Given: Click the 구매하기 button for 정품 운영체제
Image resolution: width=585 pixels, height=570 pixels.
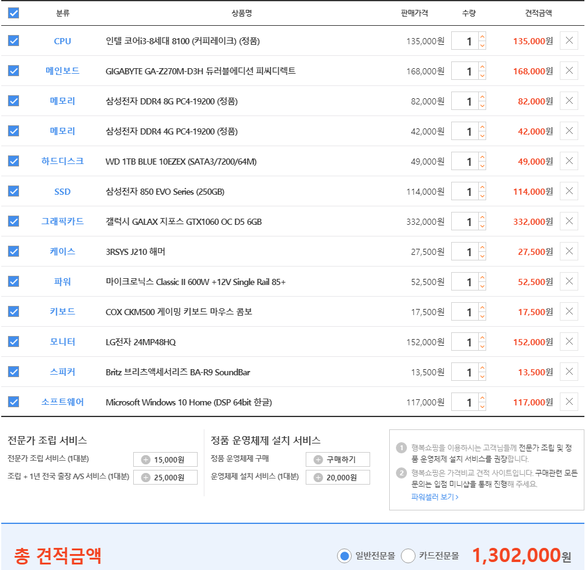Looking at the screenshot, I should pos(338,459).
